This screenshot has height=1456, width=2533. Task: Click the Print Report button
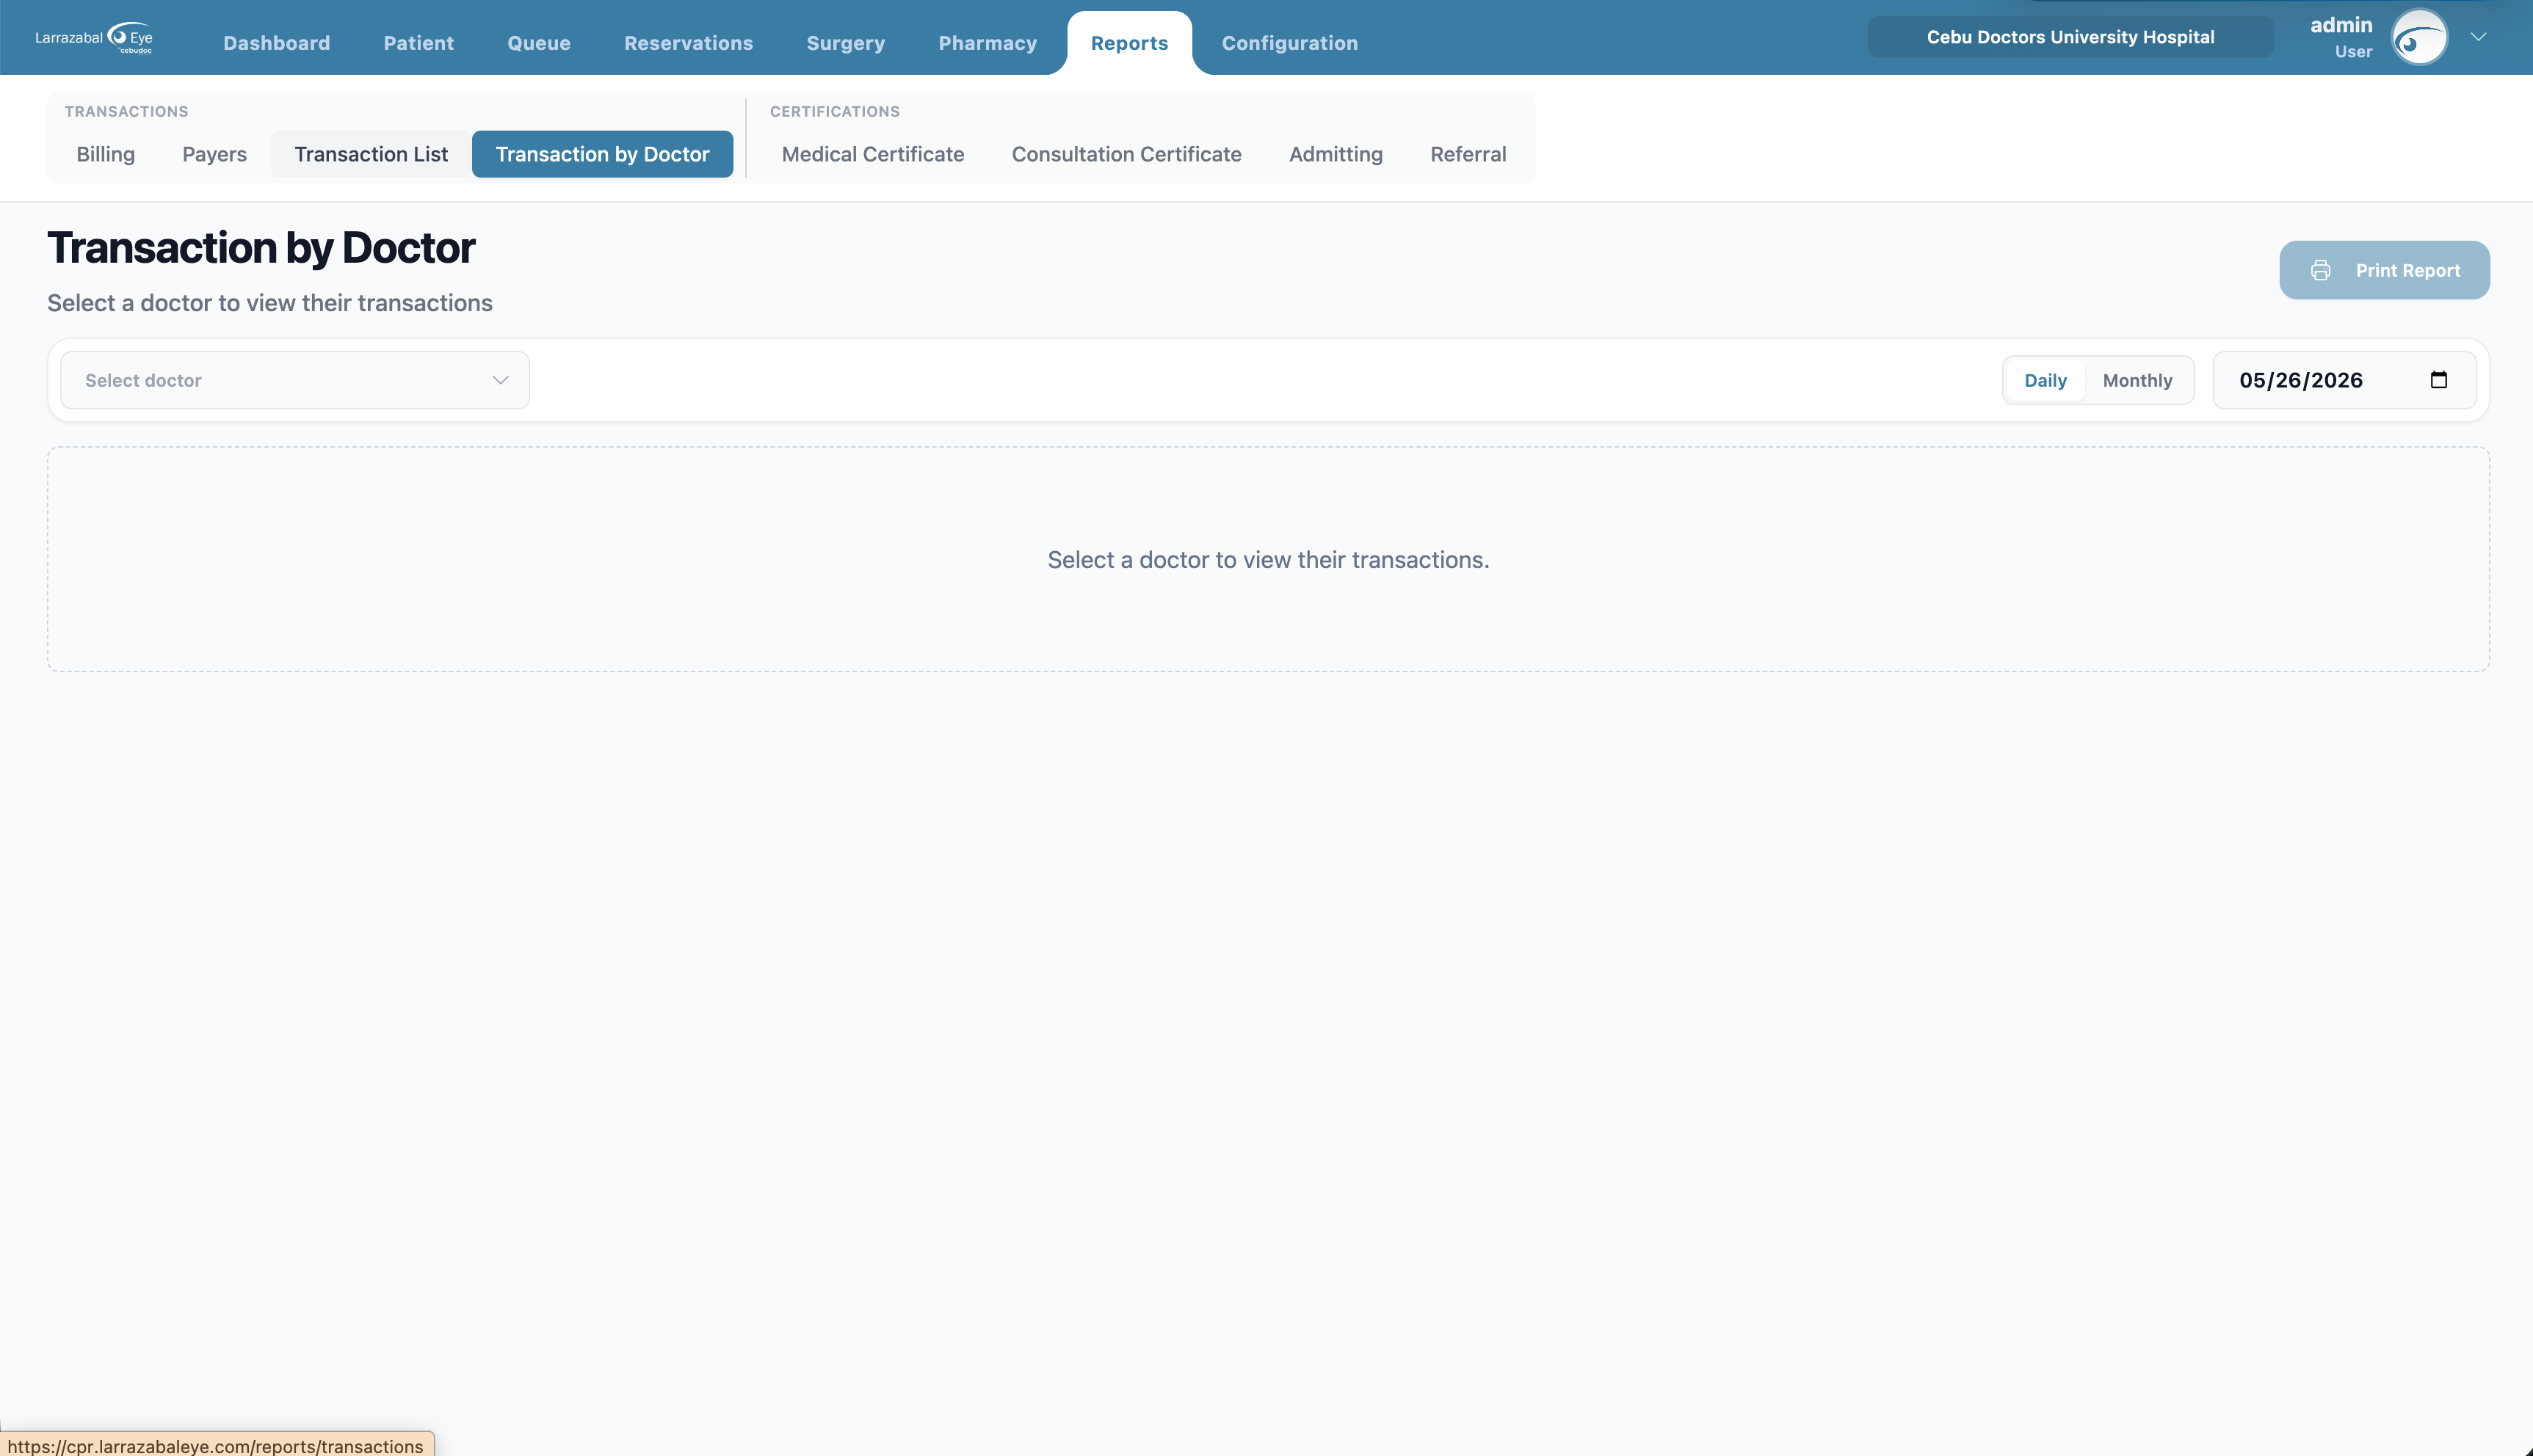2384,270
